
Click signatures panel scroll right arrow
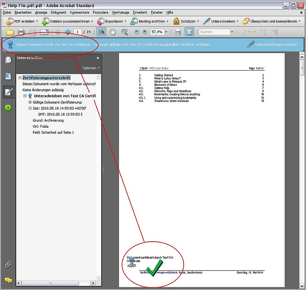(93, 283)
